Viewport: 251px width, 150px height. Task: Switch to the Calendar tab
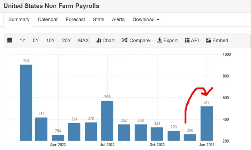pyautogui.click(x=48, y=20)
